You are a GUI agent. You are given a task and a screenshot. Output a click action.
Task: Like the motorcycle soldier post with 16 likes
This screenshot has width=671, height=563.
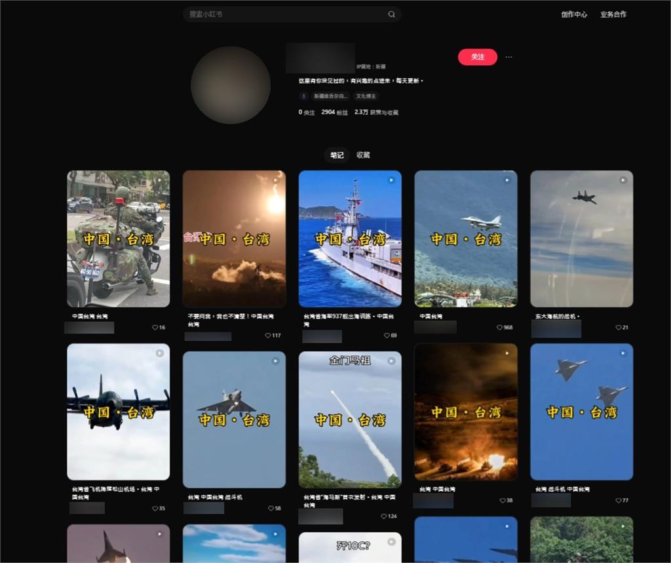click(155, 328)
